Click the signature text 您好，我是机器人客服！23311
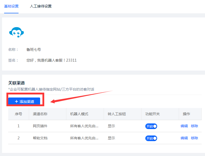This screenshot has width=205, height=156. [x=51, y=60]
